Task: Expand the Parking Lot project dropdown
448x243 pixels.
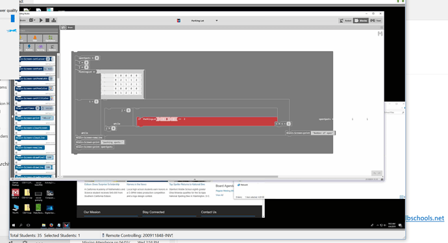Action: pyautogui.click(x=217, y=21)
